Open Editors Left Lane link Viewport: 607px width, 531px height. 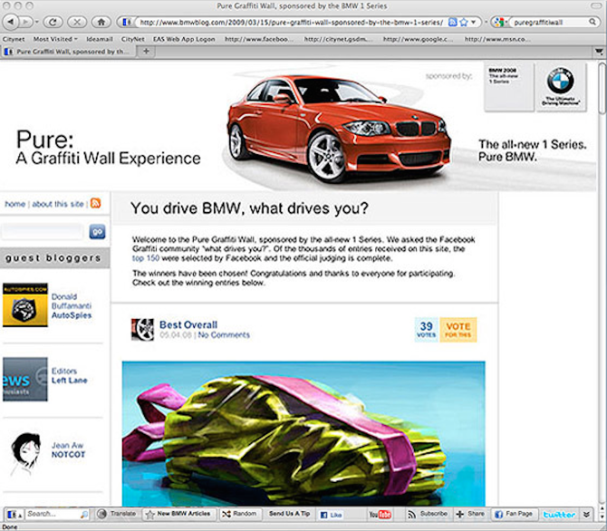click(x=69, y=376)
